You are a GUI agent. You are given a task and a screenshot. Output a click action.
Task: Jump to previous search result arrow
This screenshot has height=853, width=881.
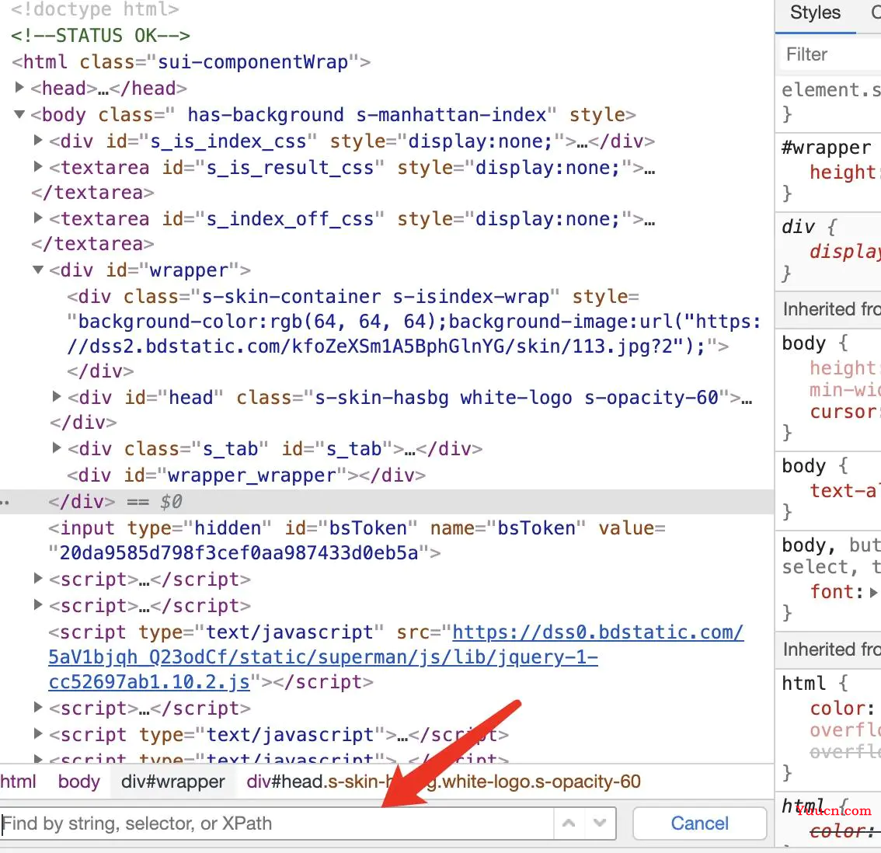(569, 823)
